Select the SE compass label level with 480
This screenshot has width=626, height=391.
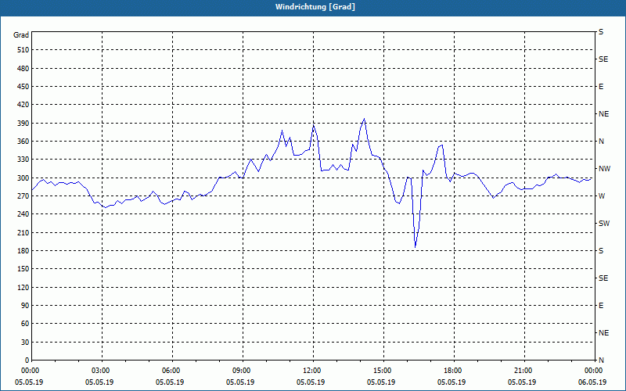click(603, 59)
